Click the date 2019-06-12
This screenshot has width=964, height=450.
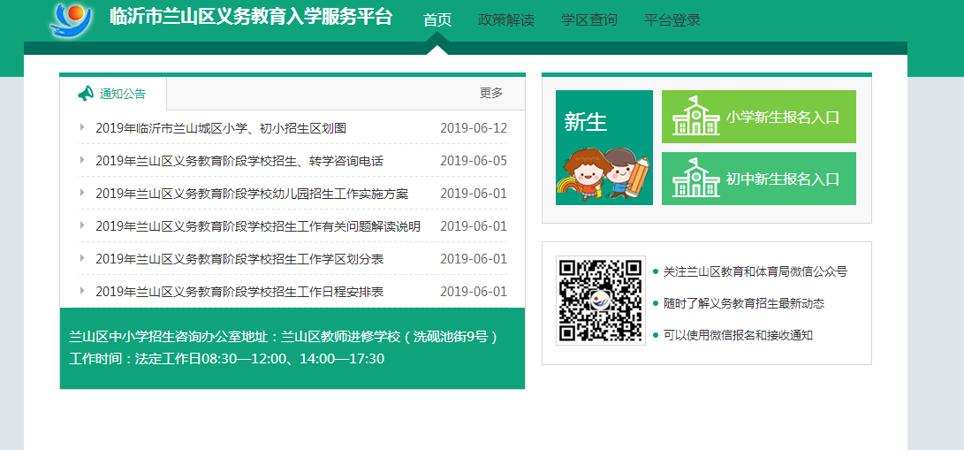[474, 128]
